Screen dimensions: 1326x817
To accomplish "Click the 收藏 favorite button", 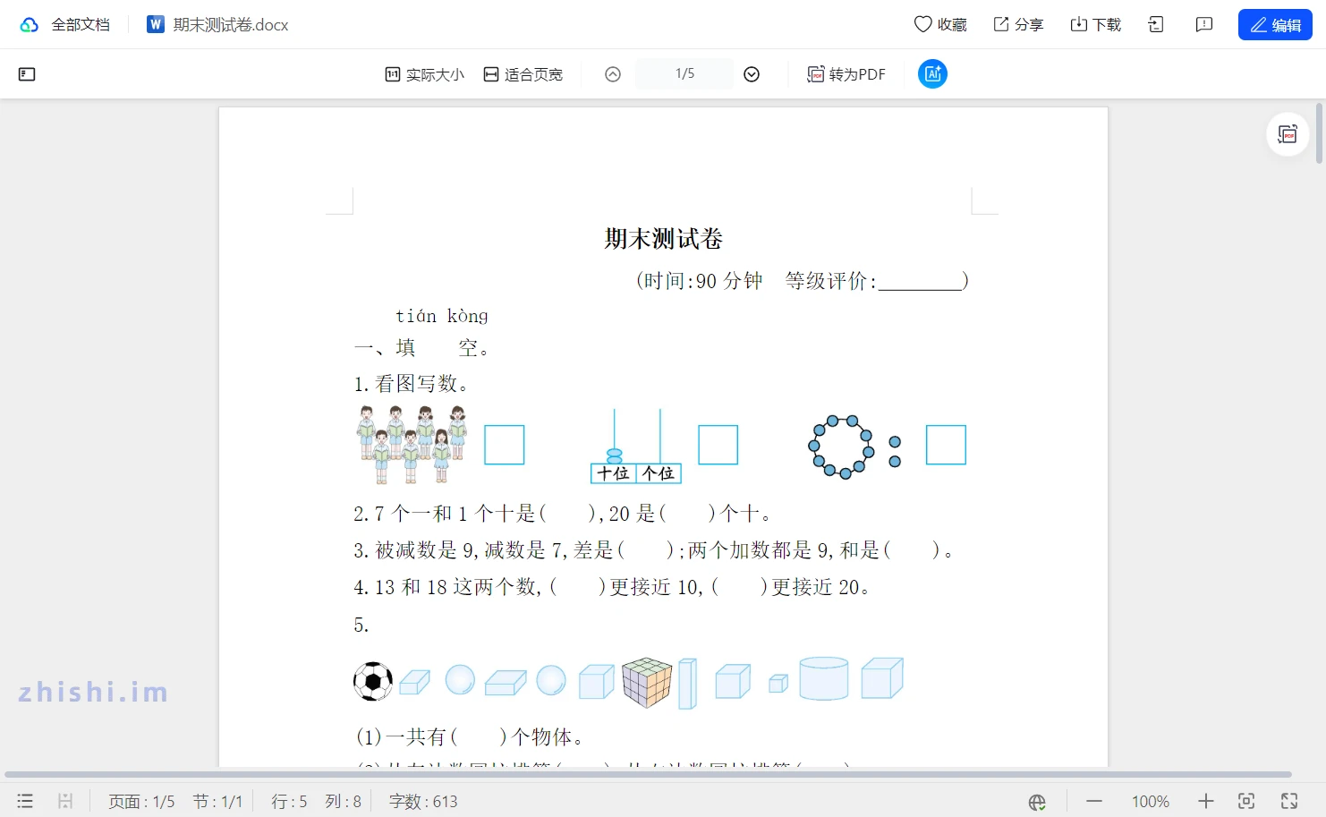I will (940, 25).
